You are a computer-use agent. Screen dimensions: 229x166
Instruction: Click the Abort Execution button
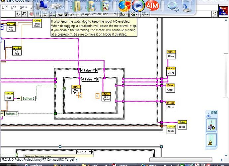[32, 14]
